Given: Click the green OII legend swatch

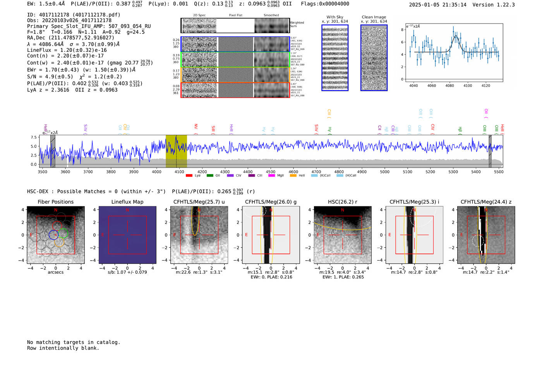Looking at the screenshot, I should (x=210, y=175).
